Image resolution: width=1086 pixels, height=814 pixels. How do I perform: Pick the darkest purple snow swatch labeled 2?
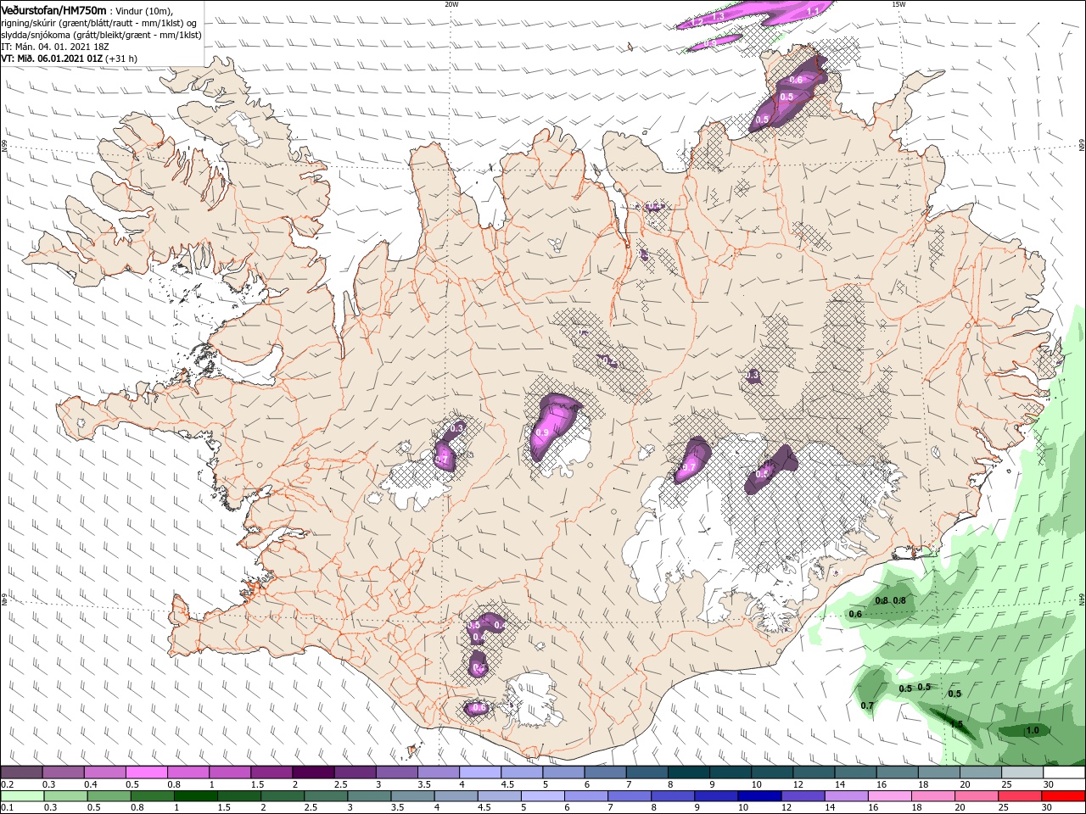pos(313,772)
